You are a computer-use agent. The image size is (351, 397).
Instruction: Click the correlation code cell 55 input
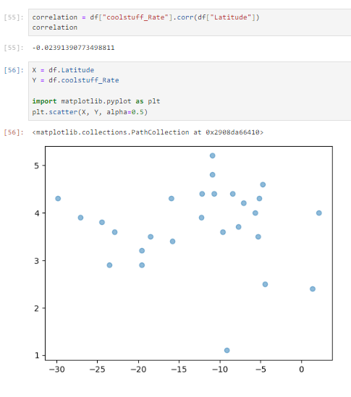coord(190,22)
